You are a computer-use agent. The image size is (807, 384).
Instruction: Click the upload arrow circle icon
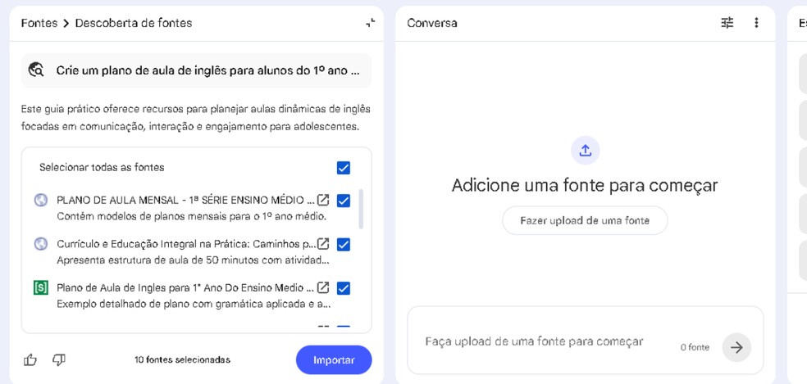pyautogui.click(x=586, y=150)
